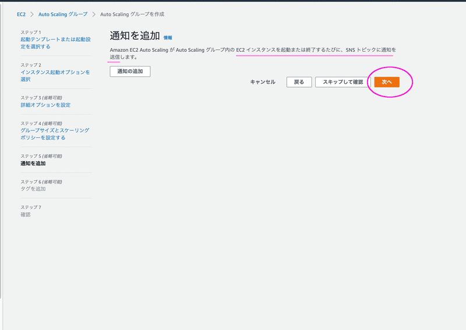Go to Auto Scaling グループ breadcrumb
Viewport: 466px width, 330px height.
click(x=63, y=14)
